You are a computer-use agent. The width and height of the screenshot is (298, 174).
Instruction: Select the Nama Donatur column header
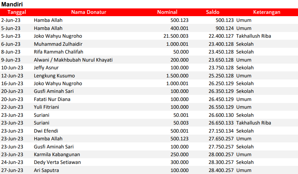point(89,12)
